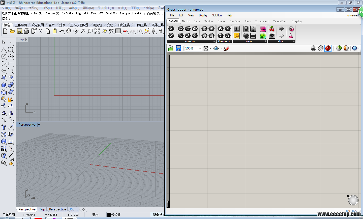
Task: Open the Grasshopper Solution menu
Action: click(217, 15)
